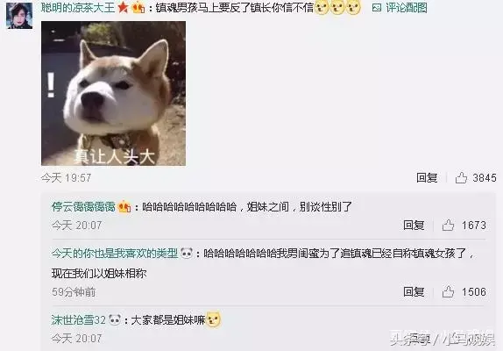
Task: Click 回复 on the top comment
Action: point(427,177)
